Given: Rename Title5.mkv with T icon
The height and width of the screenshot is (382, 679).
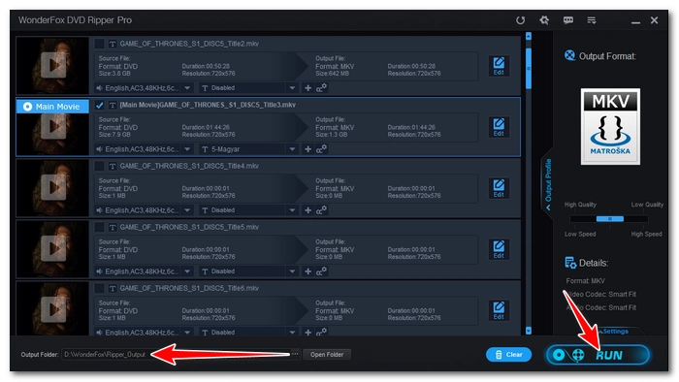Looking at the screenshot, I should coord(113,227).
